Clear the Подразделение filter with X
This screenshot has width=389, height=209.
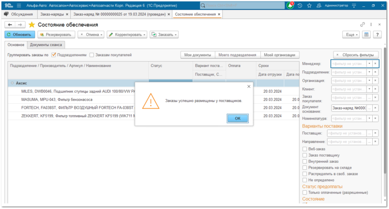(375, 72)
